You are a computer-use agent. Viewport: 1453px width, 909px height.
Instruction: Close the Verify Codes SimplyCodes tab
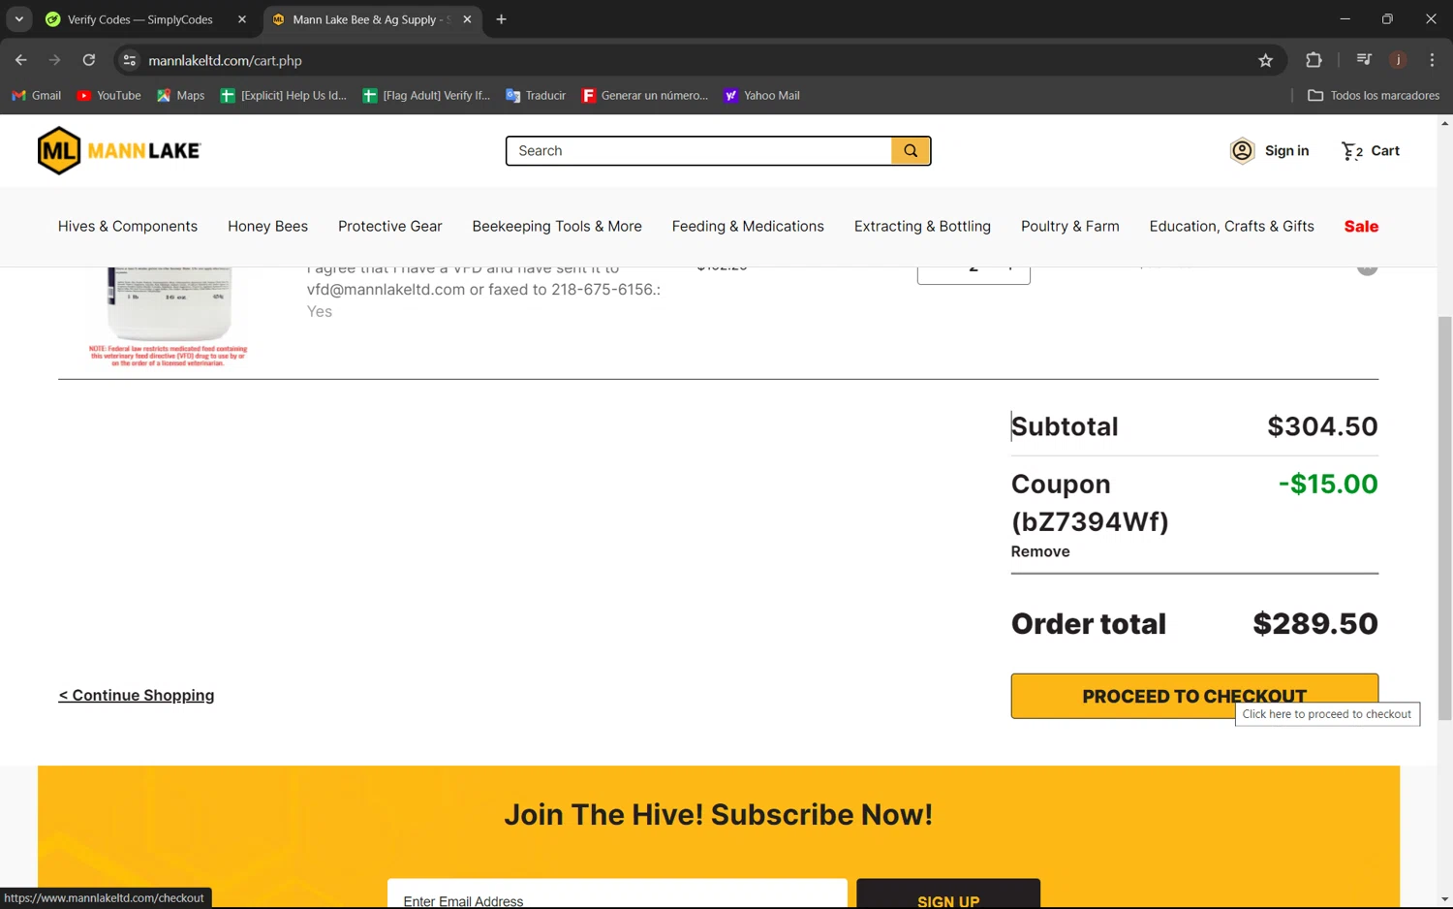coord(242,19)
